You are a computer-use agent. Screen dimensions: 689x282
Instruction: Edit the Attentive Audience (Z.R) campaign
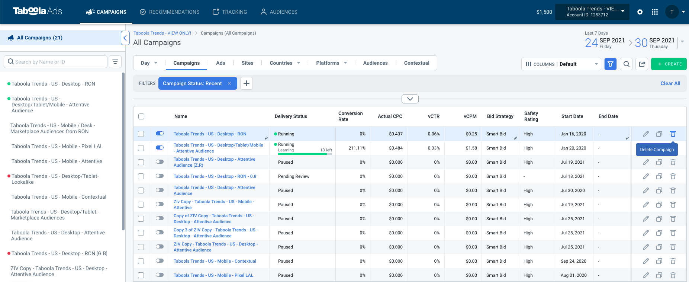point(646,162)
